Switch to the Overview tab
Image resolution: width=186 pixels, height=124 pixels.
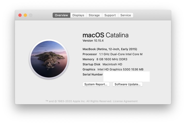tap(61, 15)
